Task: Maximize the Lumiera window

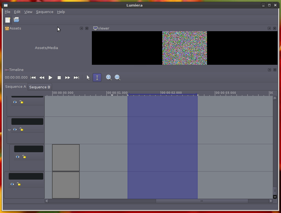Action: (x=269, y=5)
